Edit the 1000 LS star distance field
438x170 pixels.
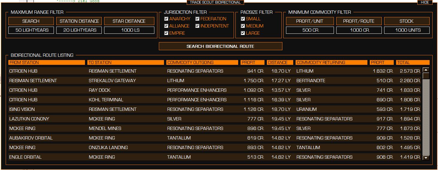(x=129, y=30)
